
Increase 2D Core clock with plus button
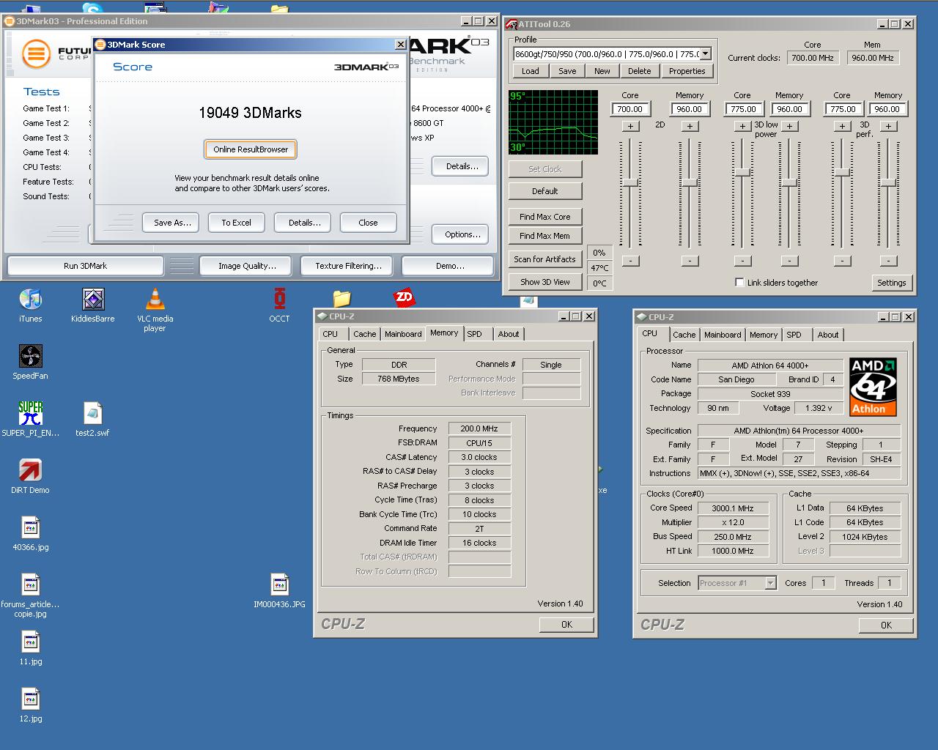630,126
